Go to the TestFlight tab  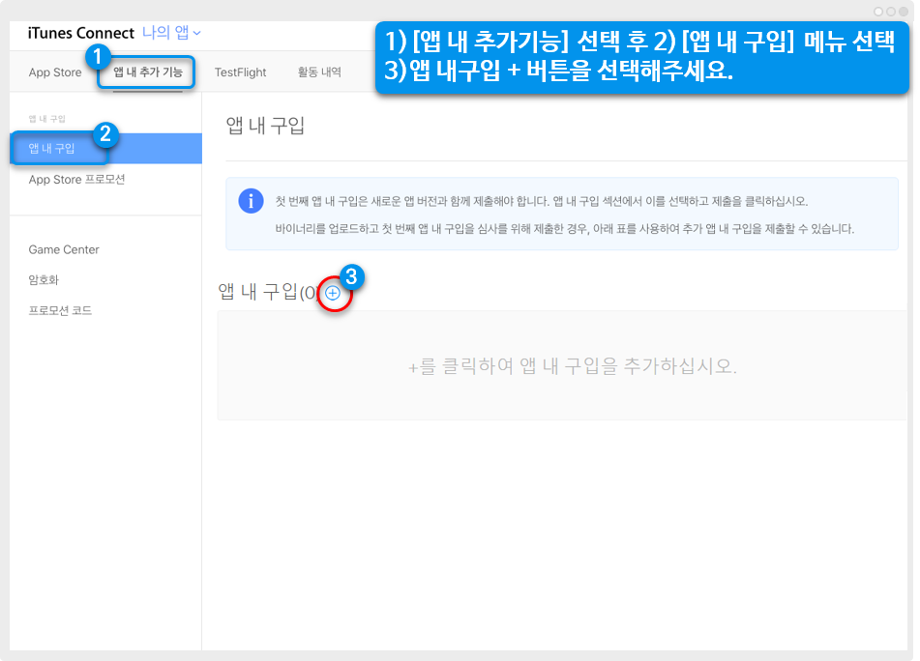pyautogui.click(x=240, y=72)
